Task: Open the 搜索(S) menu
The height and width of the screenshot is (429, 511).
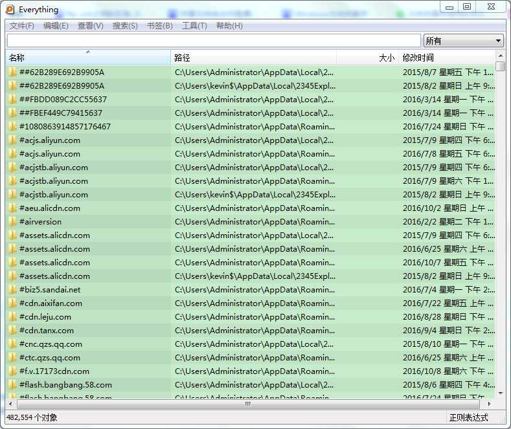Action: [x=125, y=26]
